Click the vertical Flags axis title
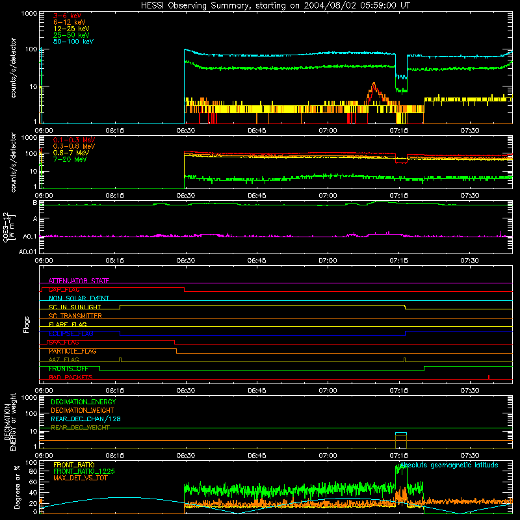Image resolution: width=520 pixels, height=520 pixels. coord(27,324)
